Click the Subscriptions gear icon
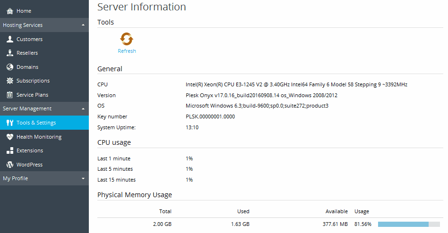The width and height of the screenshot is (448, 233). (x=10, y=81)
